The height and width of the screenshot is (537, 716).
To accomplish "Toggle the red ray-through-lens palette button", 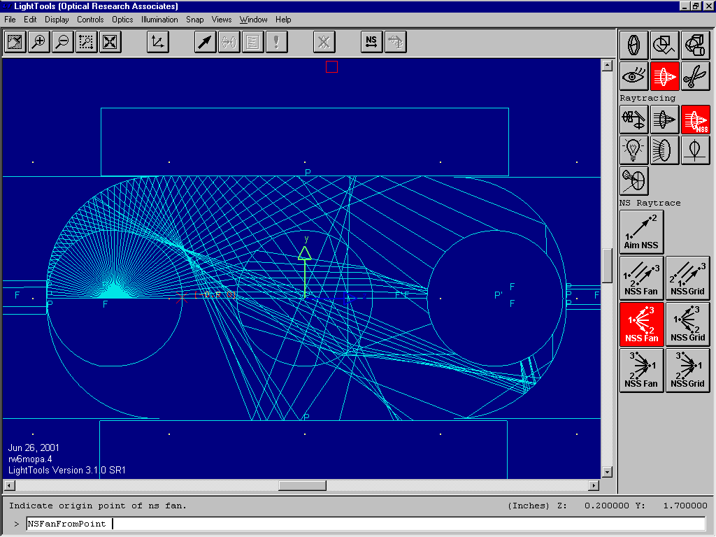I will [x=664, y=76].
